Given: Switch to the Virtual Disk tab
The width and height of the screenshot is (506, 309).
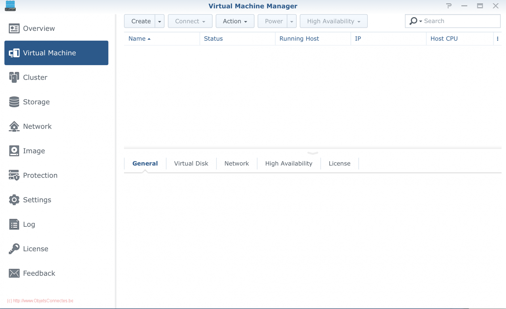Looking at the screenshot, I should 191,163.
